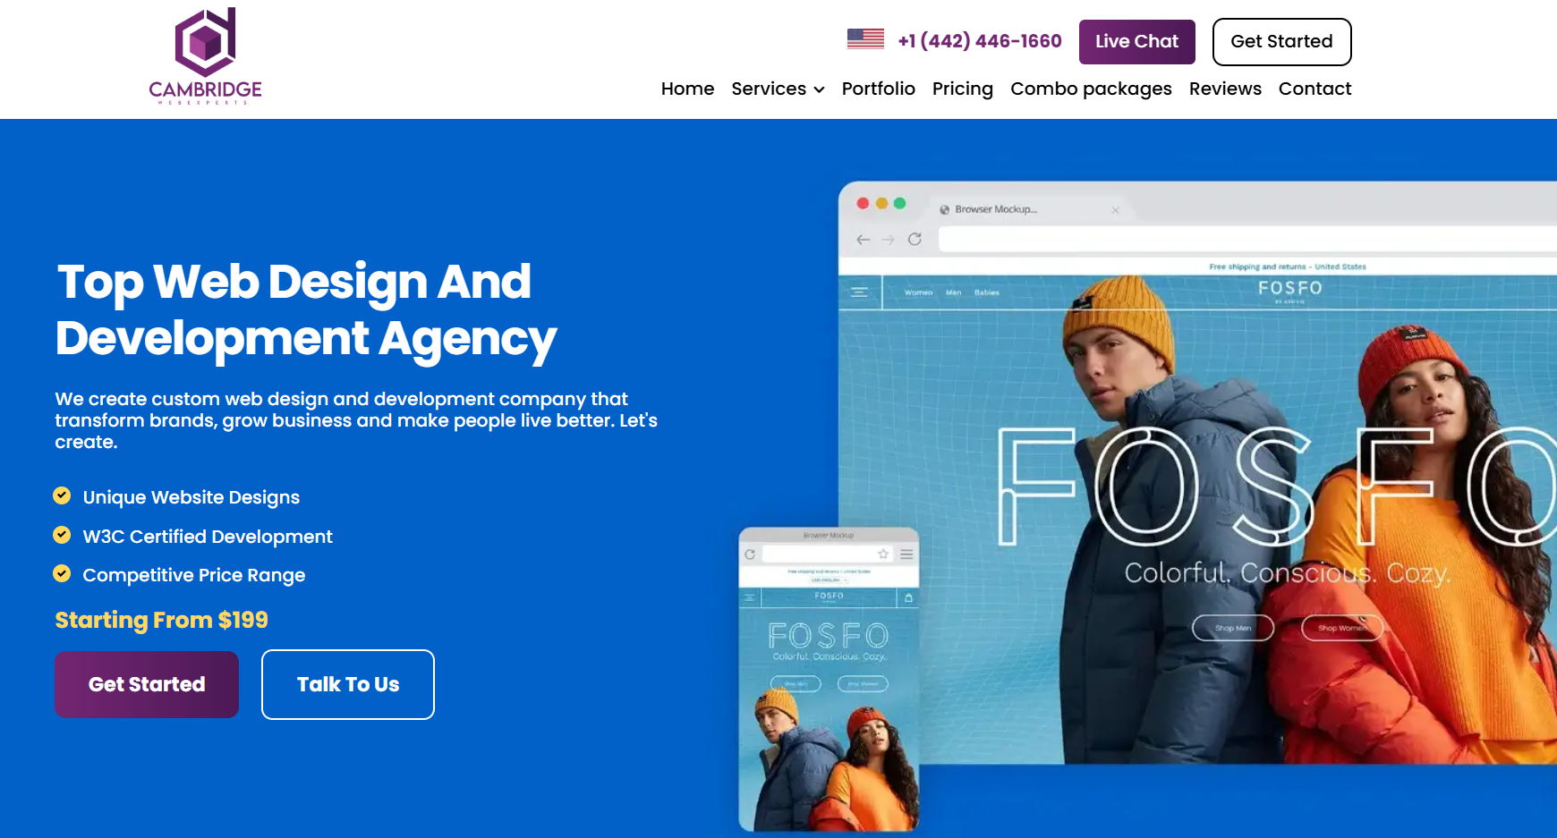Screen dimensions: 1557x838
Task: Open the Services menu
Action: tap(778, 89)
